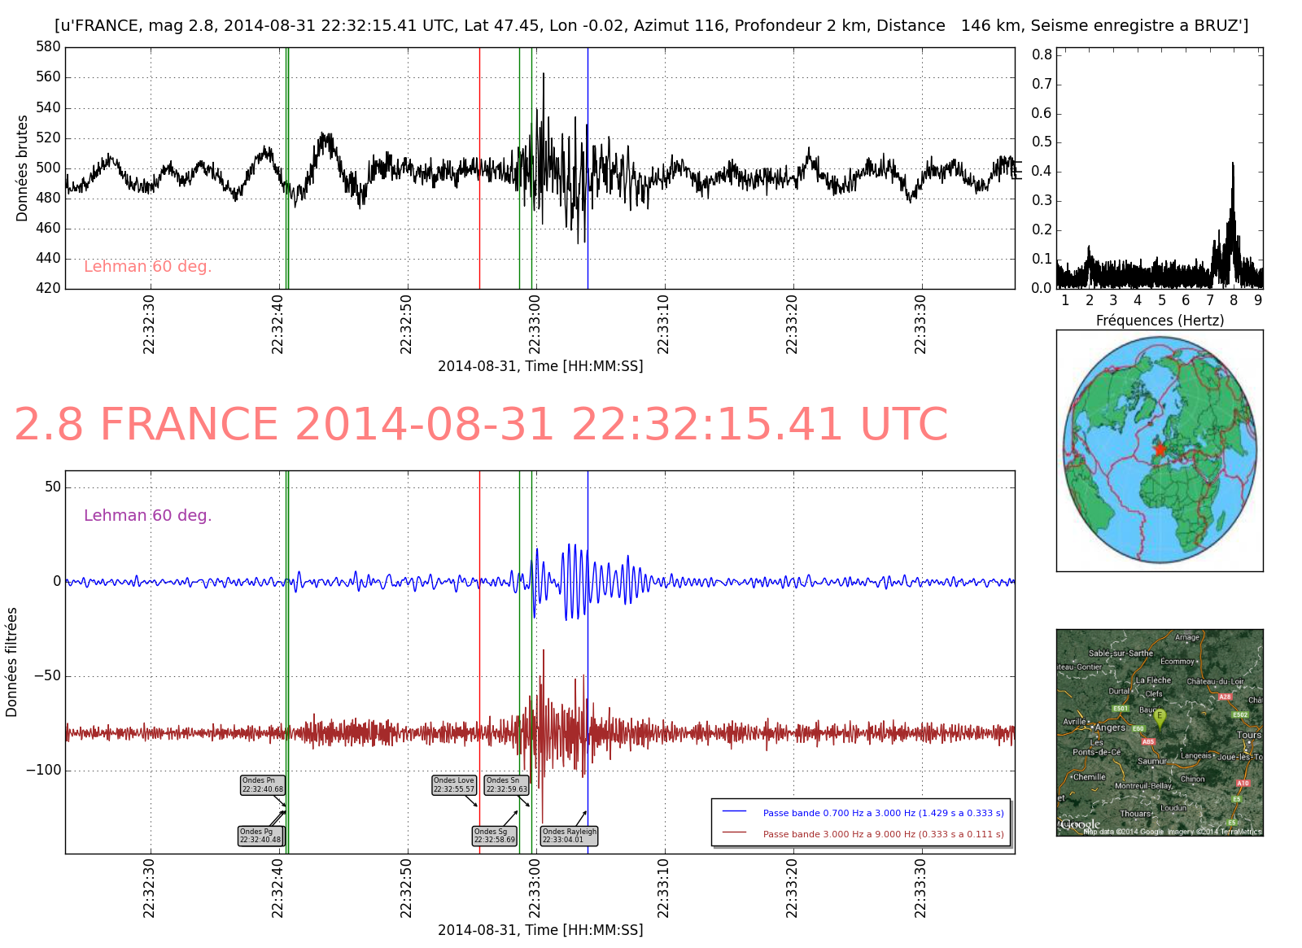The width and height of the screenshot is (1302, 948).
Task: Click the green pin marker on satellite map
Action: pos(1160,718)
